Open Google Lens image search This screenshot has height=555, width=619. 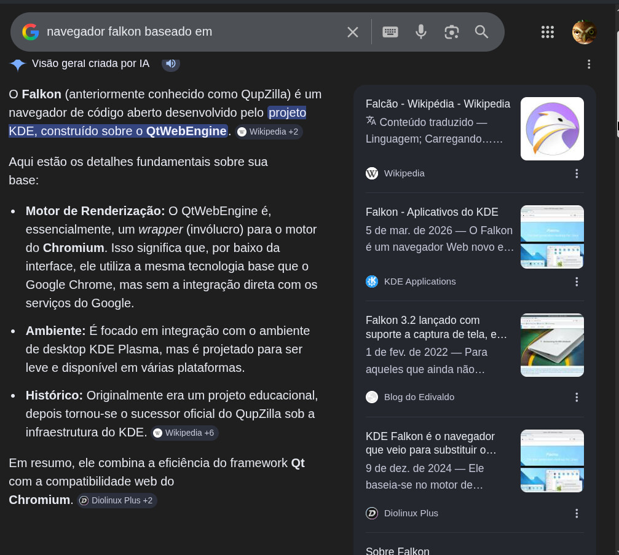point(452,32)
